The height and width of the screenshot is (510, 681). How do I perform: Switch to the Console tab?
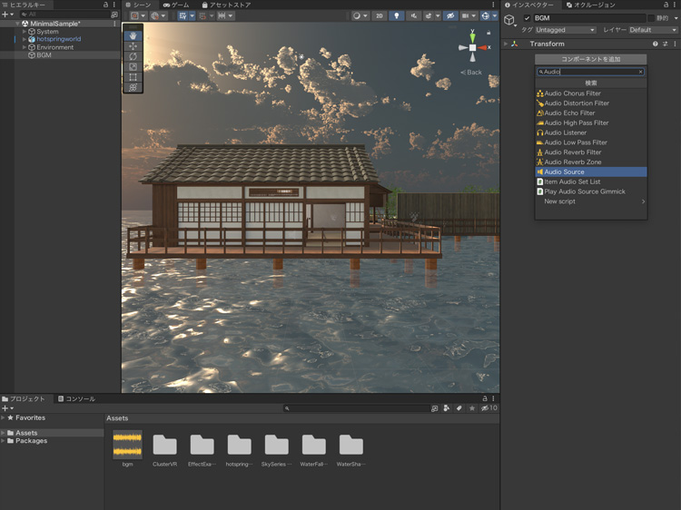click(x=76, y=398)
